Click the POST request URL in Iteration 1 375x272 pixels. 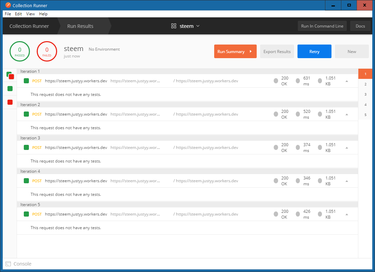[x=76, y=81]
